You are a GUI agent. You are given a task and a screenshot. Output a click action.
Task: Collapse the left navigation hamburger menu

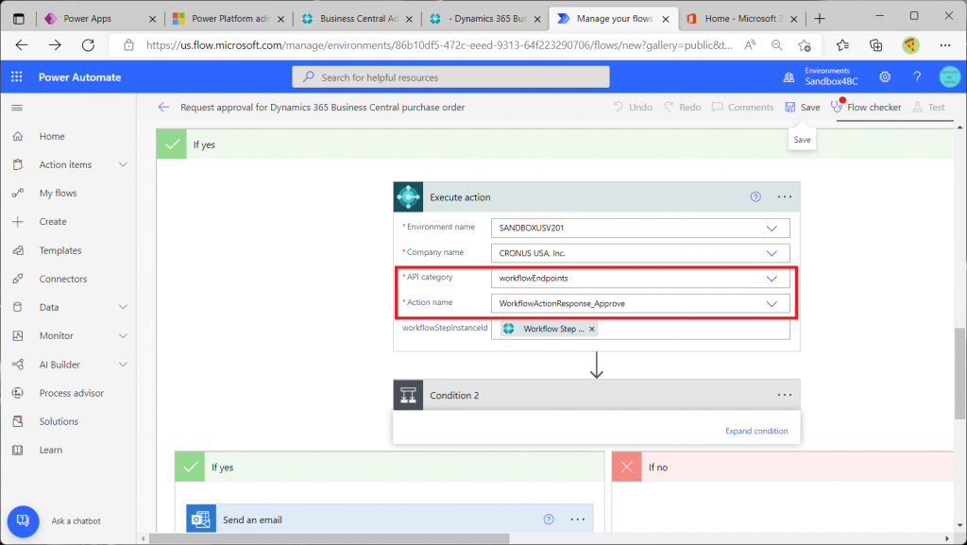tap(17, 108)
